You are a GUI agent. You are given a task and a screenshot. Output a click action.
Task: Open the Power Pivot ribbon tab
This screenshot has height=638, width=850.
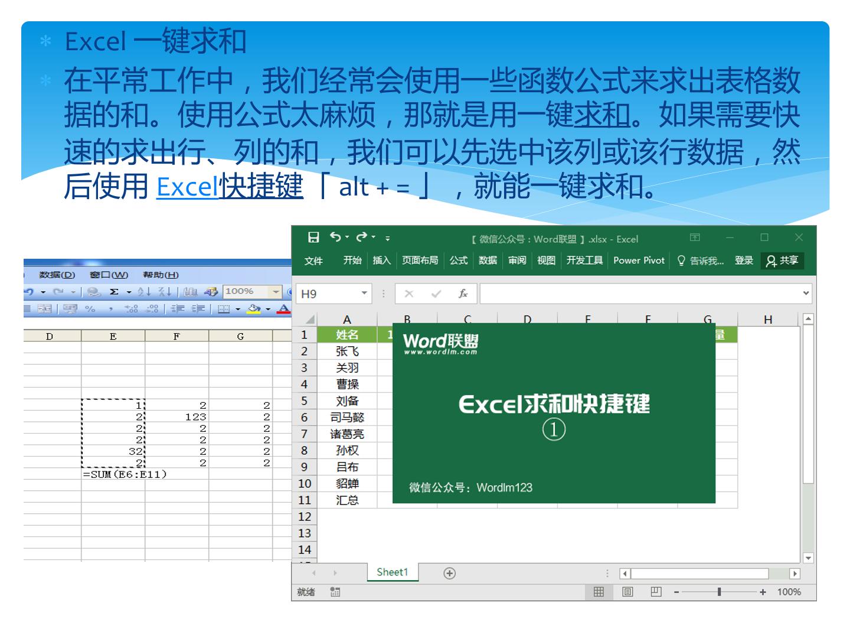click(639, 261)
